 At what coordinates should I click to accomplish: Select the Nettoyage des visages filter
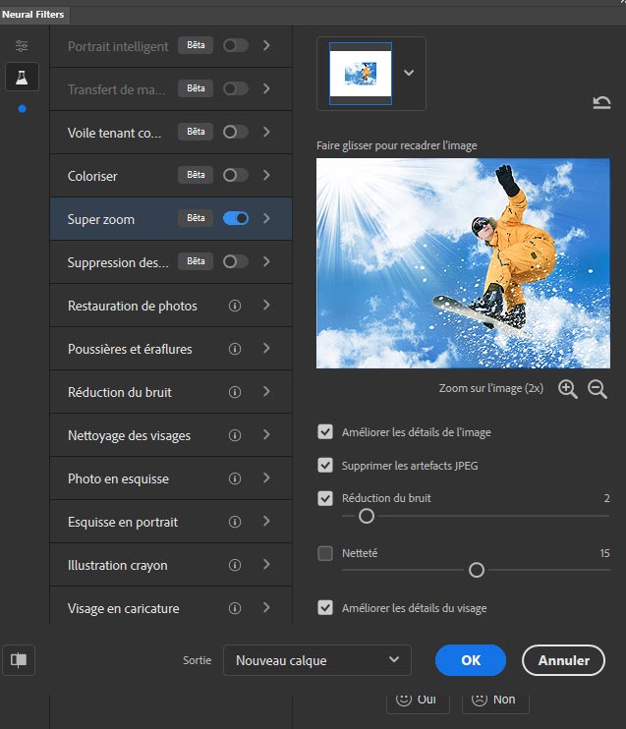pyautogui.click(x=129, y=435)
